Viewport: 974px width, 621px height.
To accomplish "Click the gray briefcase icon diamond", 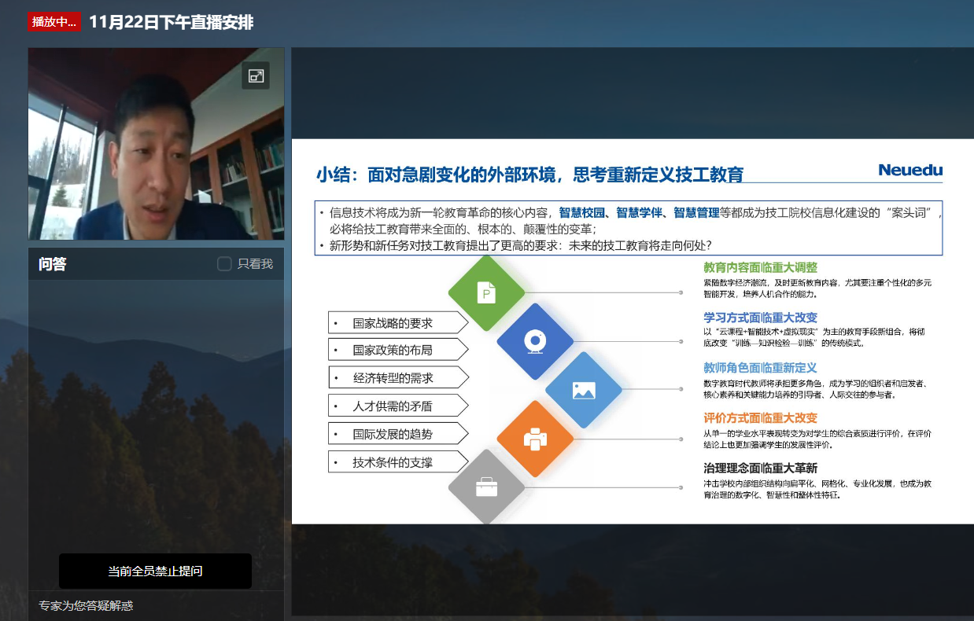I will tap(486, 487).
